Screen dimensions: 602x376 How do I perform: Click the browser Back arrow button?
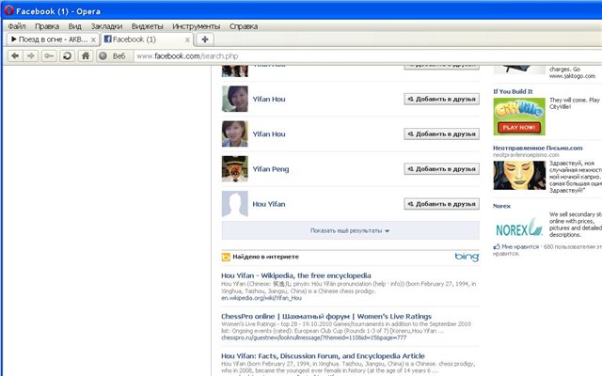(x=15, y=56)
